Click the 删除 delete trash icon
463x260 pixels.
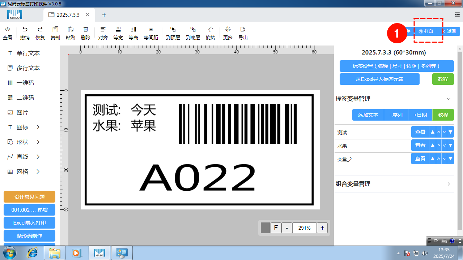pyautogui.click(x=86, y=29)
